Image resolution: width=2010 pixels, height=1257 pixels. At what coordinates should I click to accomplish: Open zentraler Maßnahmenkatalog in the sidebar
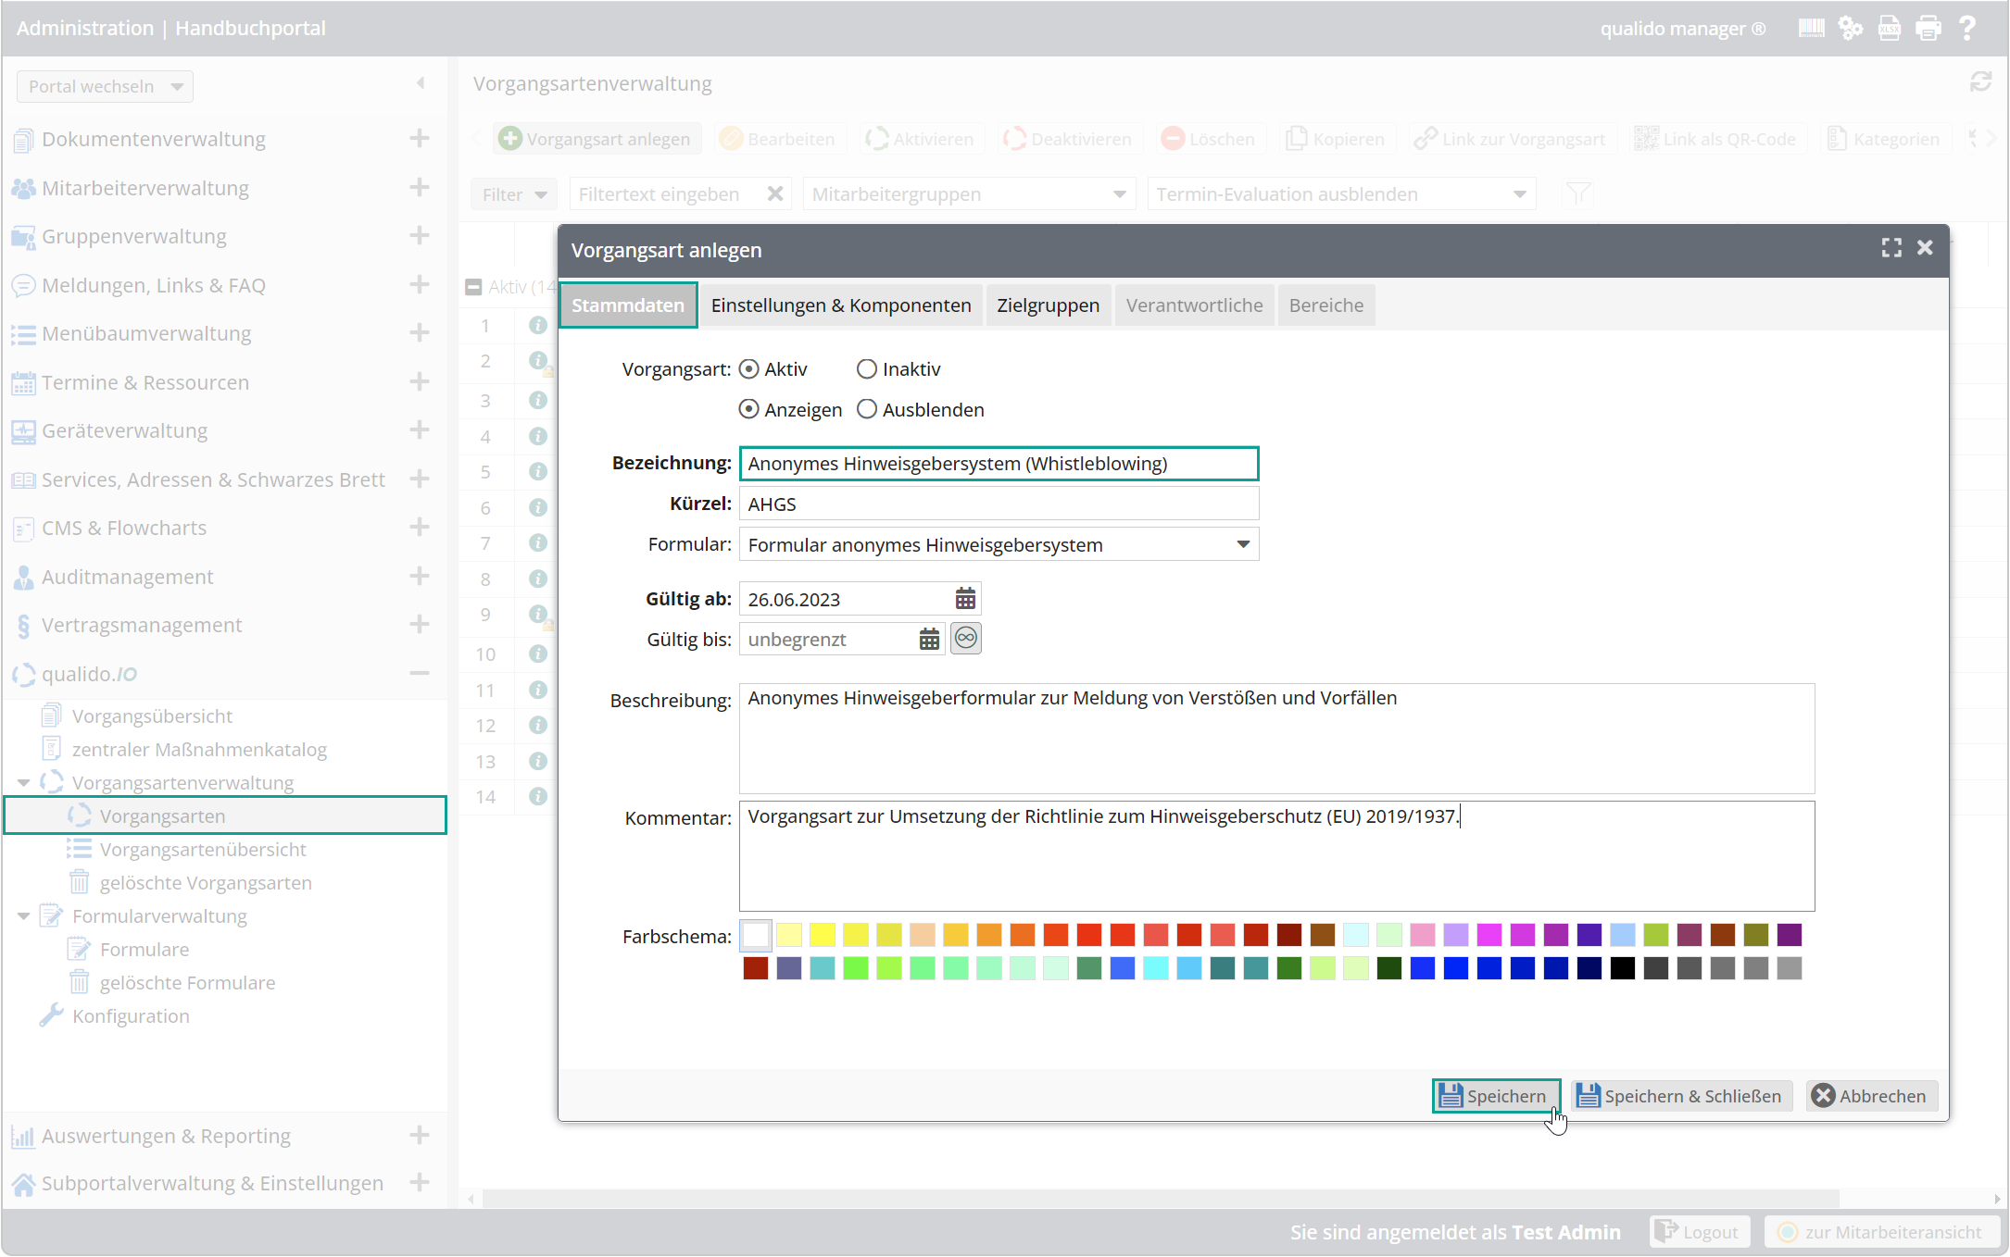point(199,749)
